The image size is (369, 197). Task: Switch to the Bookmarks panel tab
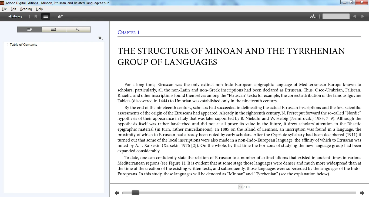pyautogui.click(x=54, y=29)
